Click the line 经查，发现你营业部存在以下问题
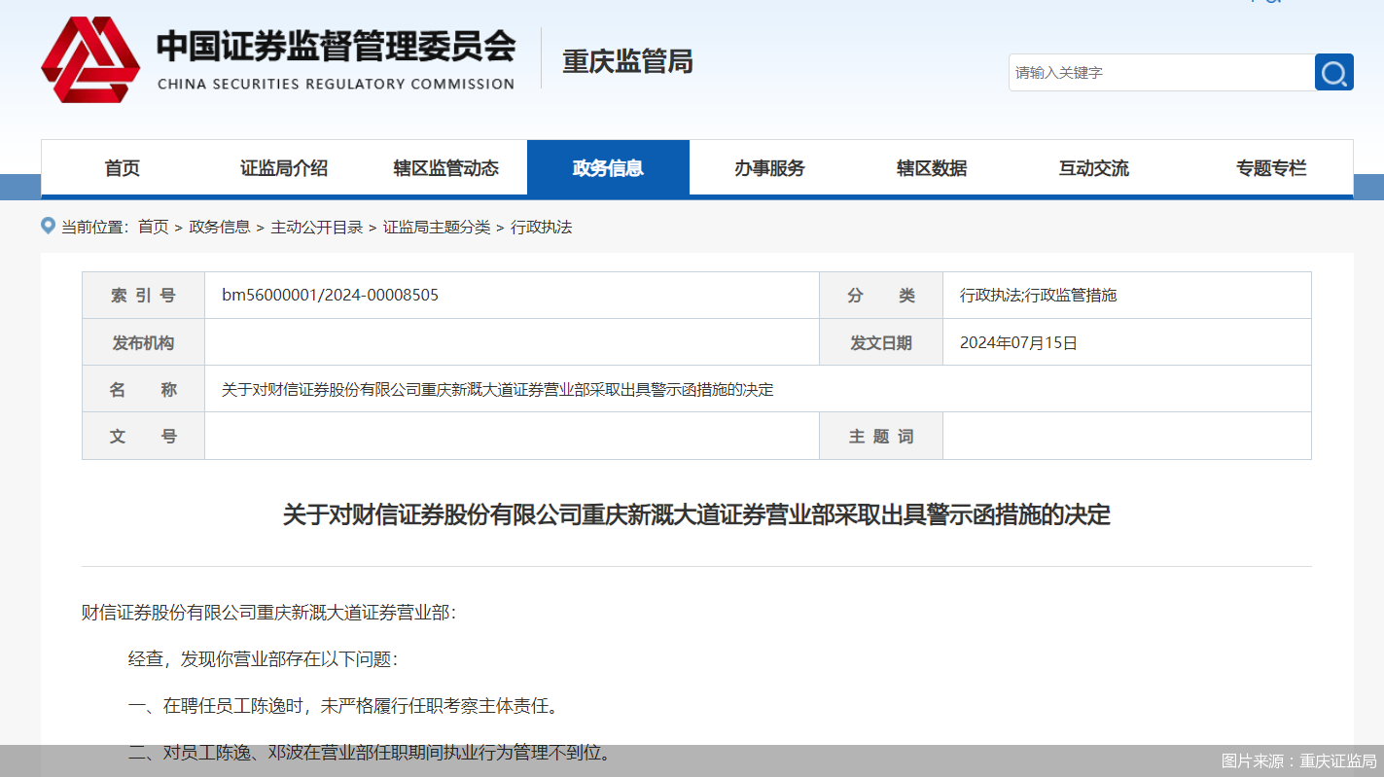1384x777 pixels. coord(263,659)
